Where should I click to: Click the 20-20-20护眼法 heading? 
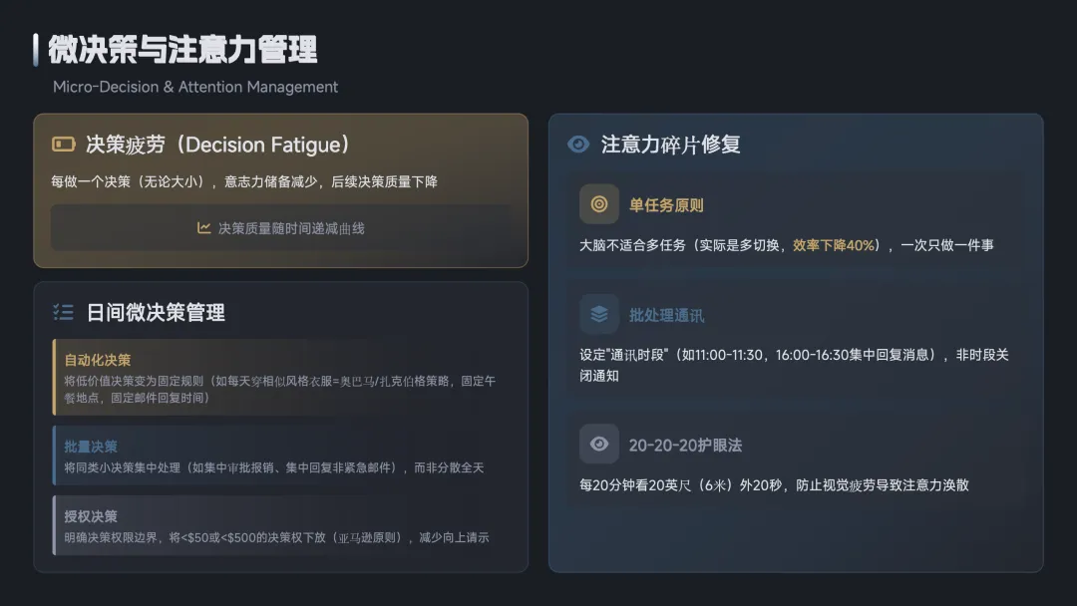click(685, 445)
